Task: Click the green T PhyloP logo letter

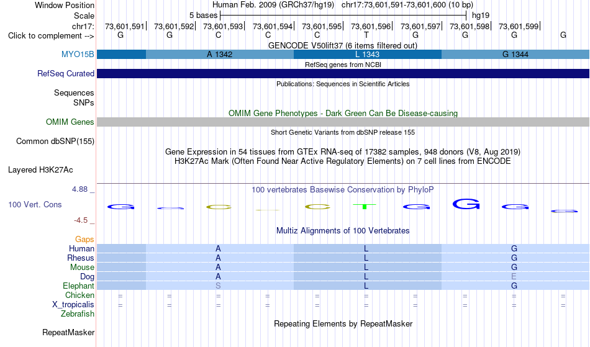Action: (x=364, y=206)
